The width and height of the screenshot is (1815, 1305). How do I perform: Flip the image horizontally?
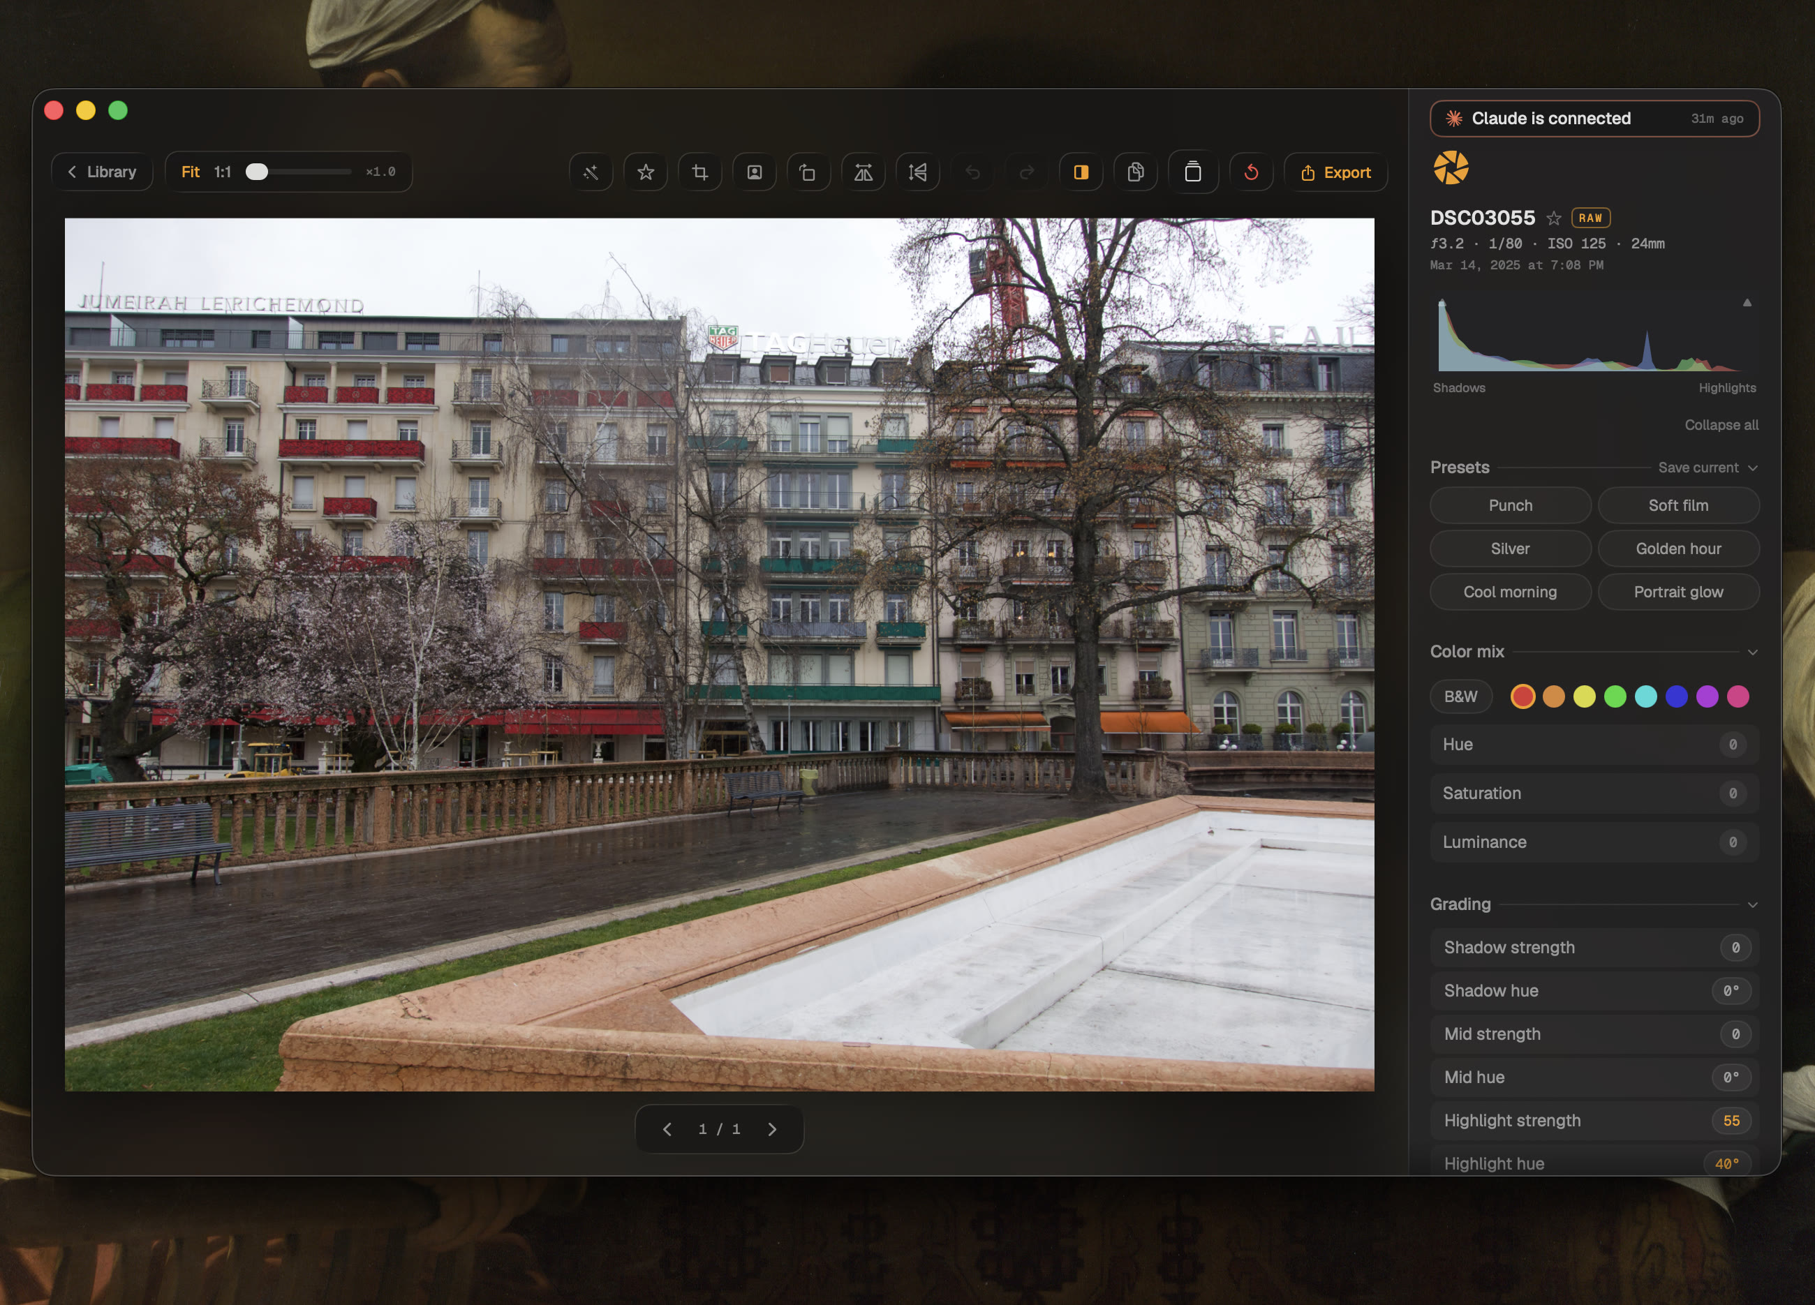pos(863,172)
